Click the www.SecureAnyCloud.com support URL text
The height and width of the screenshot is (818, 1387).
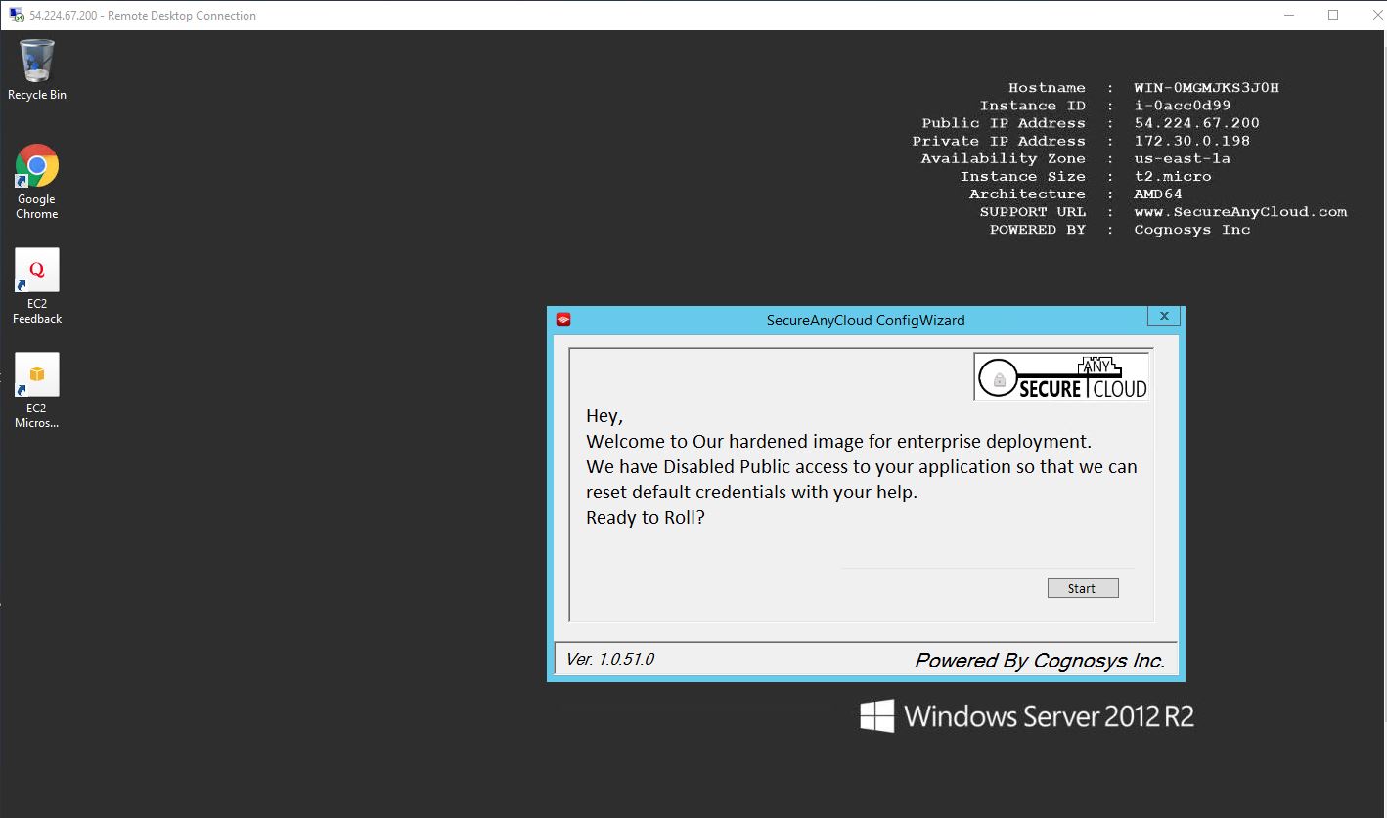click(x=1240, y=212)
